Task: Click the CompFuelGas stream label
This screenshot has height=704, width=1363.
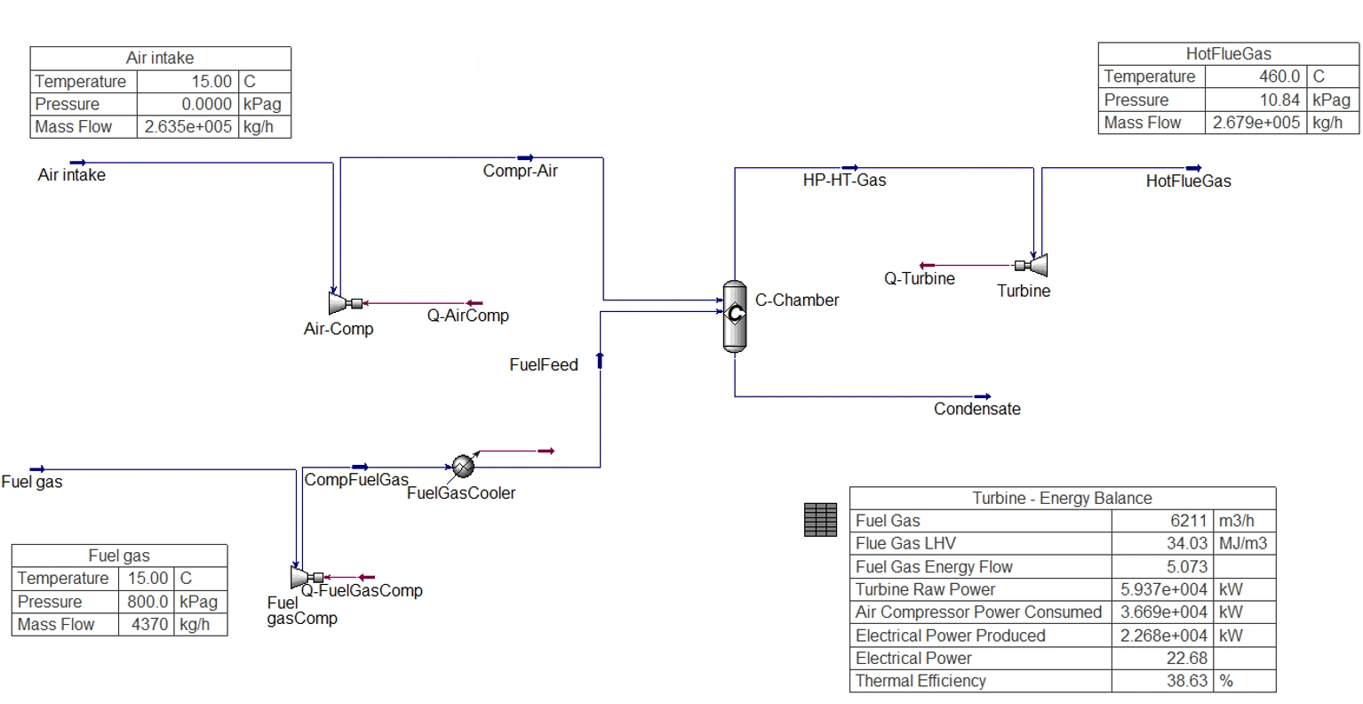Action: tap(356, 480)
